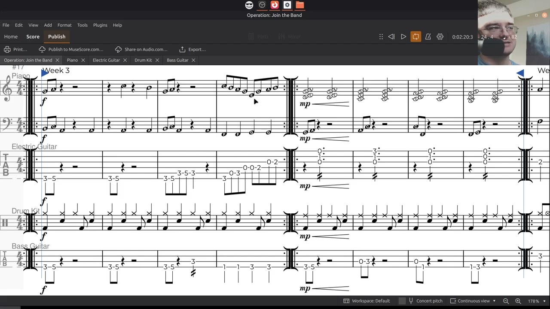The width and height of the screenshot is (550, 309).
Task: Zoom in with the plus magnifier
Action: 518,301
